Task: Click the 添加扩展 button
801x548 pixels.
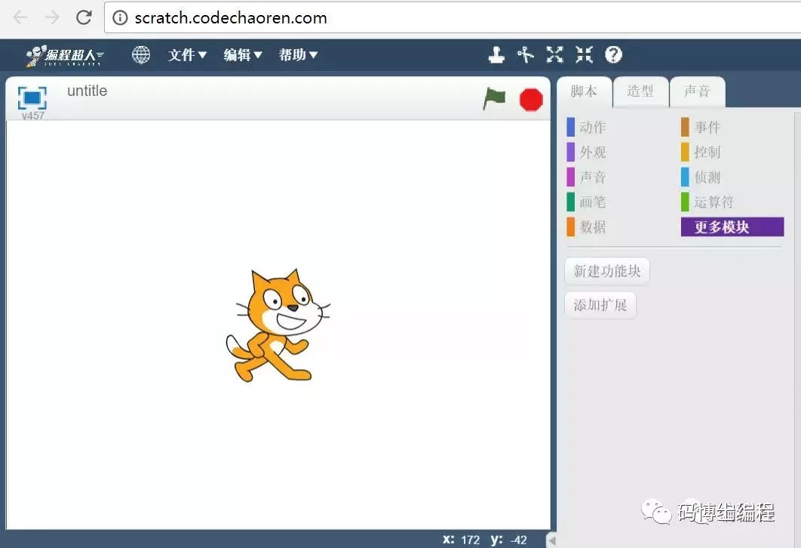Action: click(x=600, y=305)
